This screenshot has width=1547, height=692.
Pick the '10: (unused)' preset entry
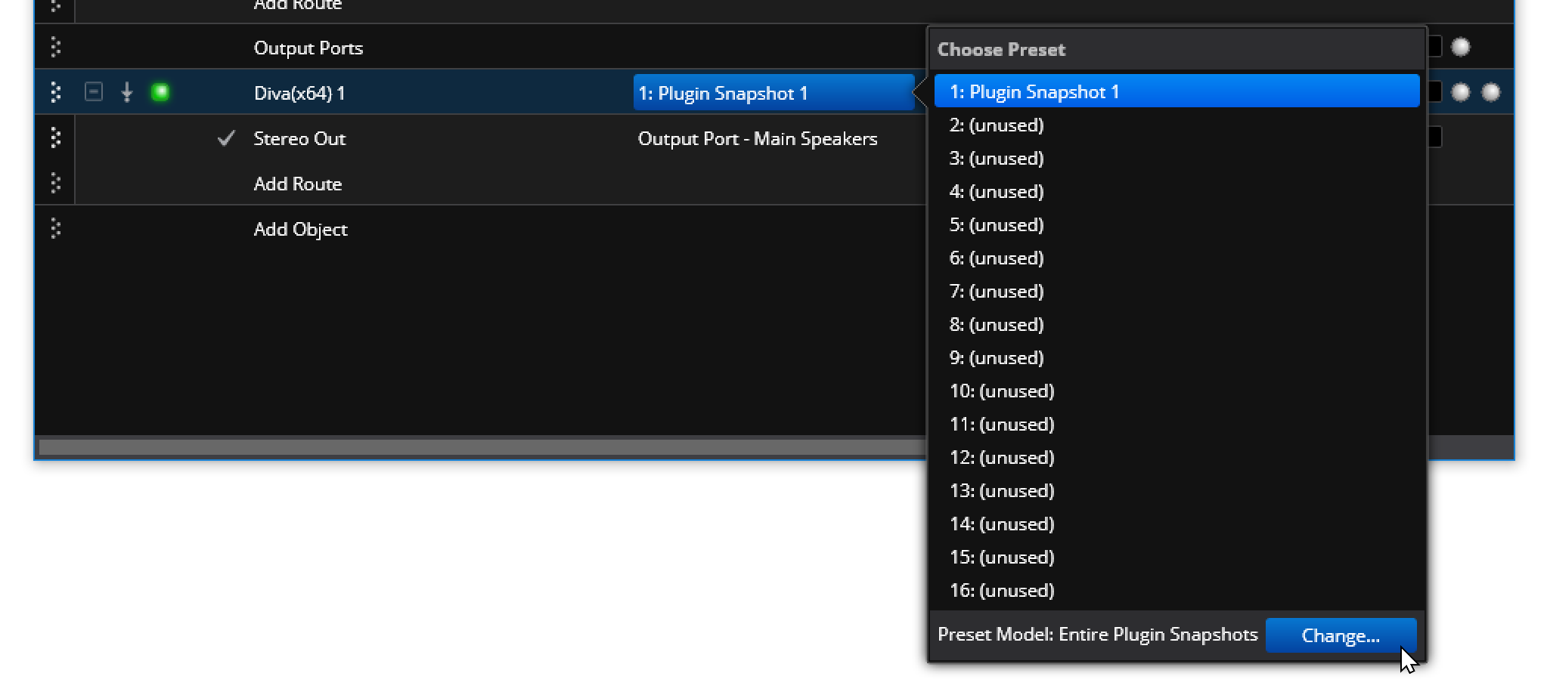[1177, 391]
